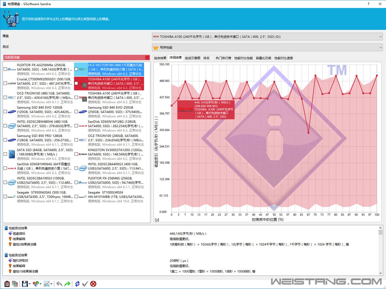Open the 测试 写存性能 dropdown
Screen dimensions: 386x289
coord(267,48)
